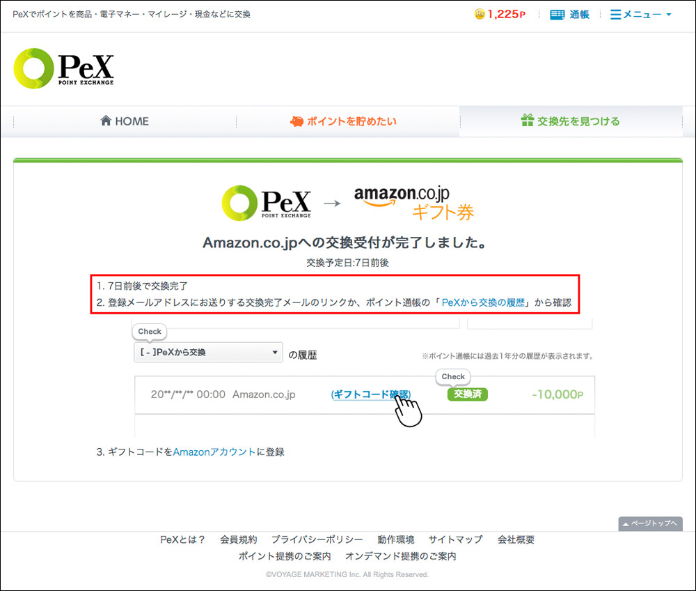Screen dimensions: 696x591
Task: Open the ポイントを貯めたい tab
Action: [x=343, y=121]
